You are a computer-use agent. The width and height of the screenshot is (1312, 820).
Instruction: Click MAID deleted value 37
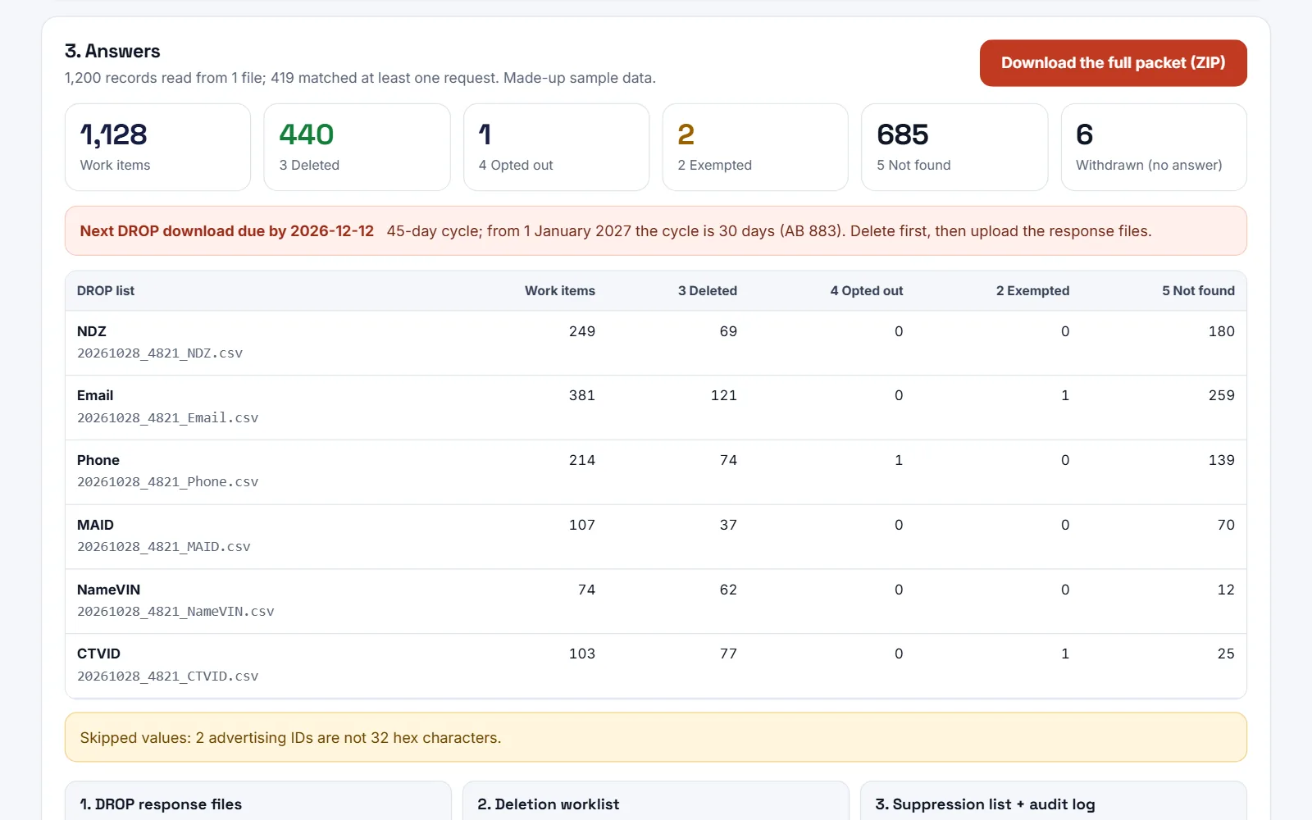728,525
